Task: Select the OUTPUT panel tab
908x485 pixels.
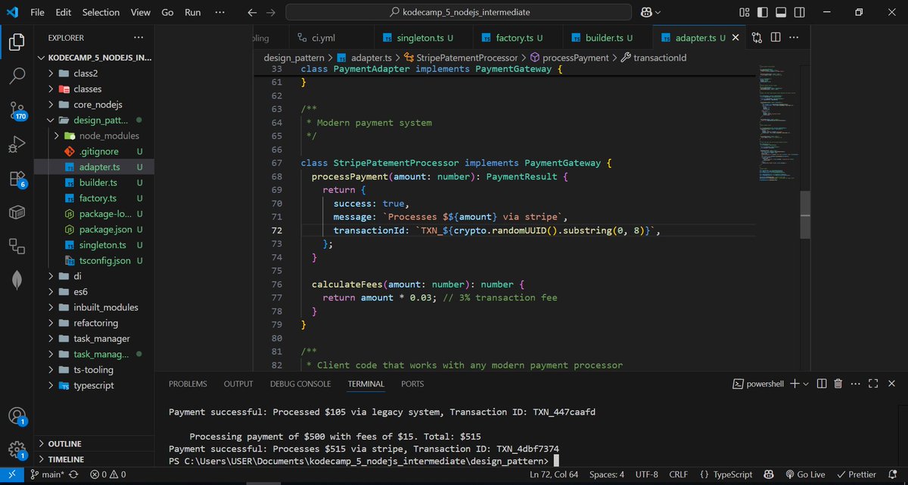Action: tap(238, 384)
